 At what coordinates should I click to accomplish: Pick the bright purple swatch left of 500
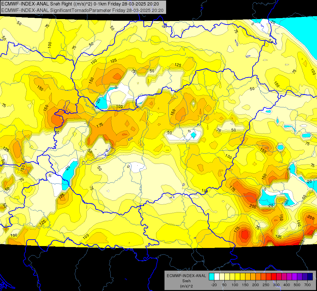(x=295, y=276)
